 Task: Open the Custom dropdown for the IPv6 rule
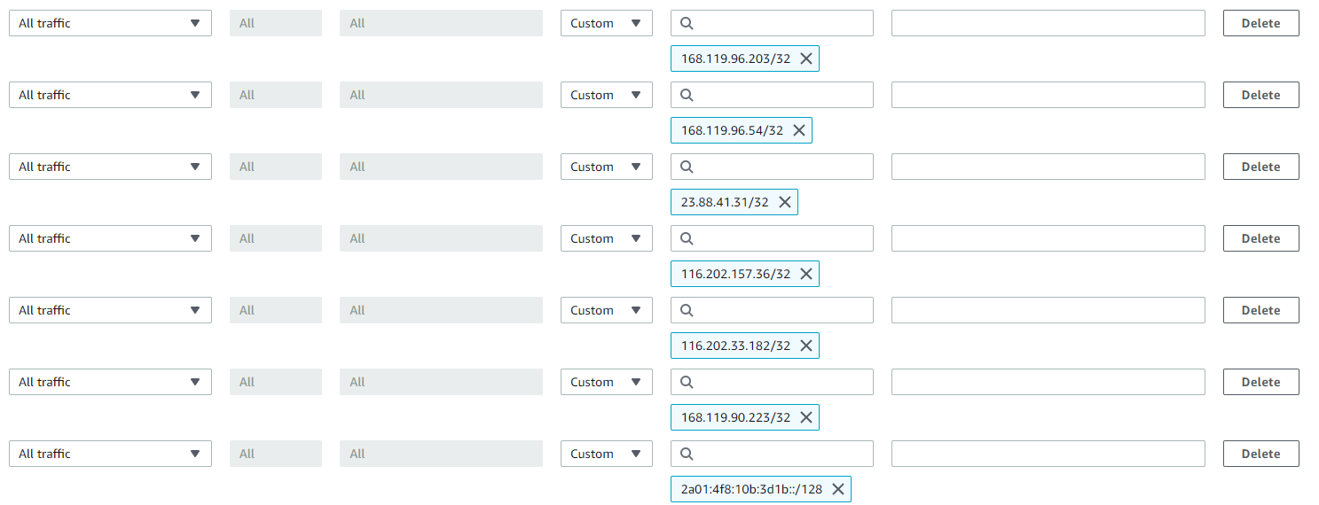(x=607, y=454)
